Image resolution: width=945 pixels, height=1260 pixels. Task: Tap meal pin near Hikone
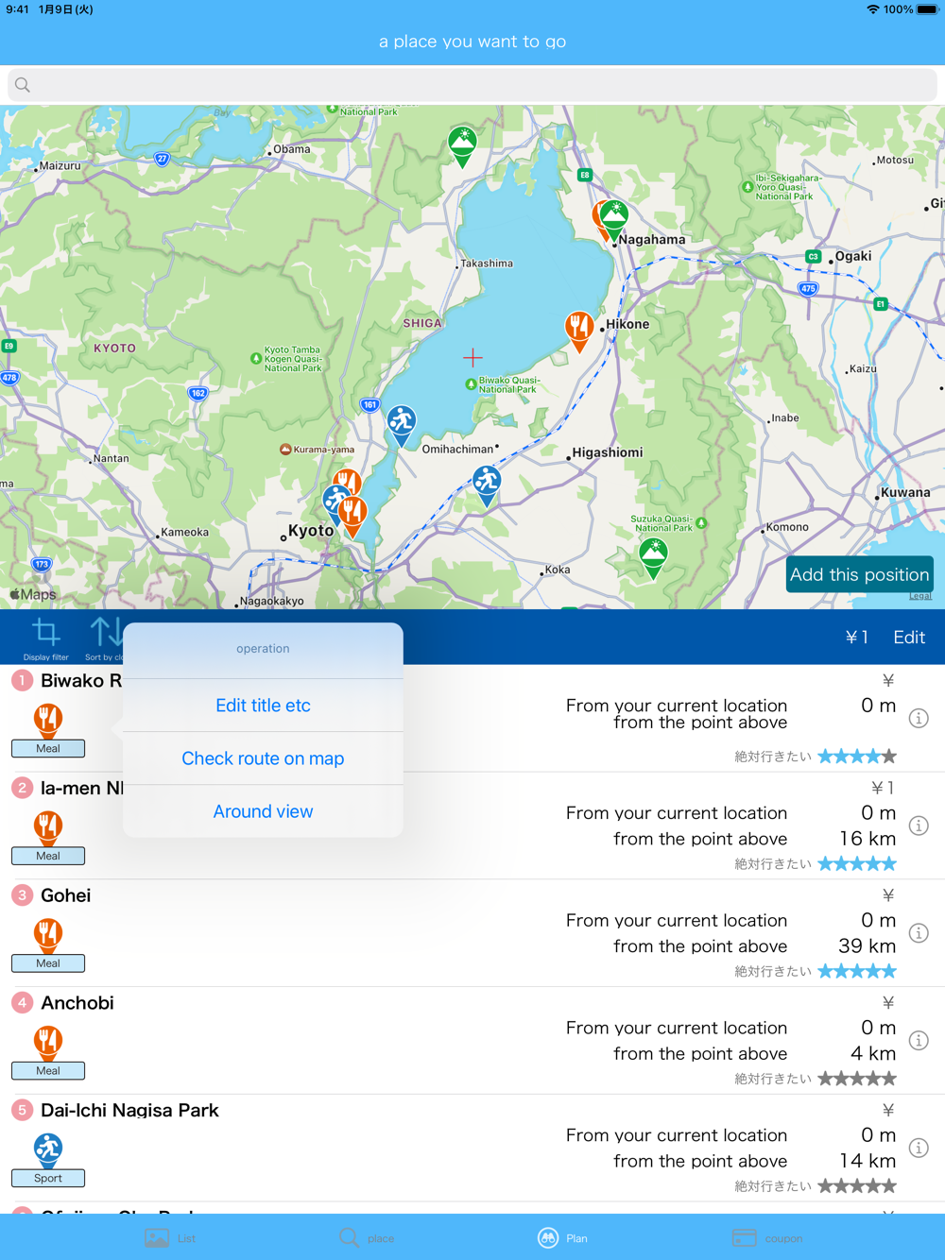[x=579, y=332]
